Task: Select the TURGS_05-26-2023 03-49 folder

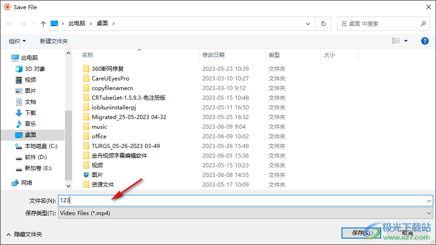Action: click(126, 146)
